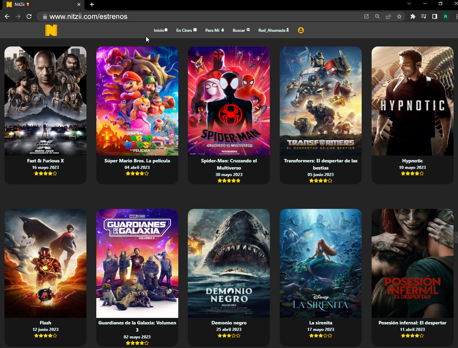Open the browser Extensions puzzle icon
The height and width of the screenshot is (348, 458).
click(413, 16)
